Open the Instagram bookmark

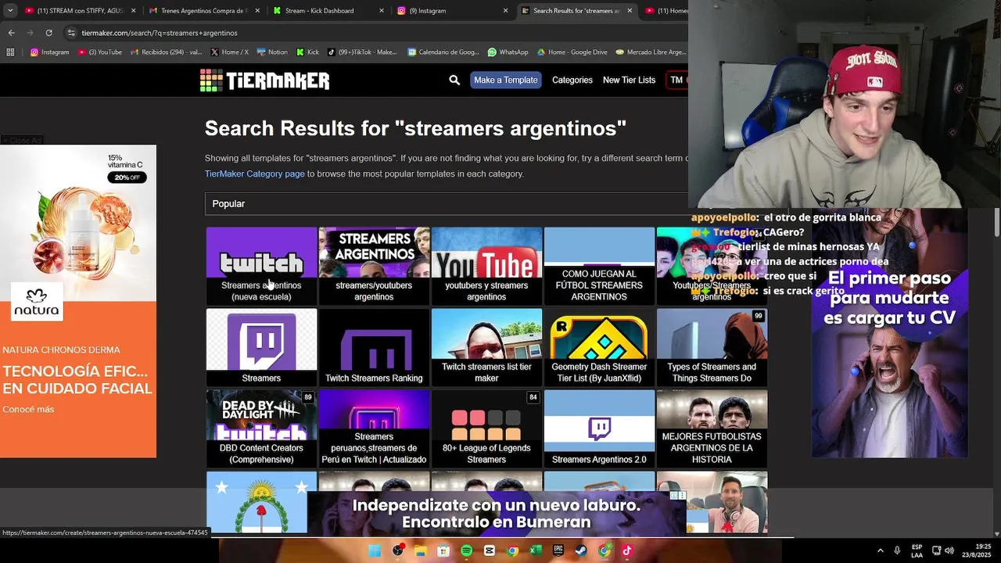tap(49, 52)
